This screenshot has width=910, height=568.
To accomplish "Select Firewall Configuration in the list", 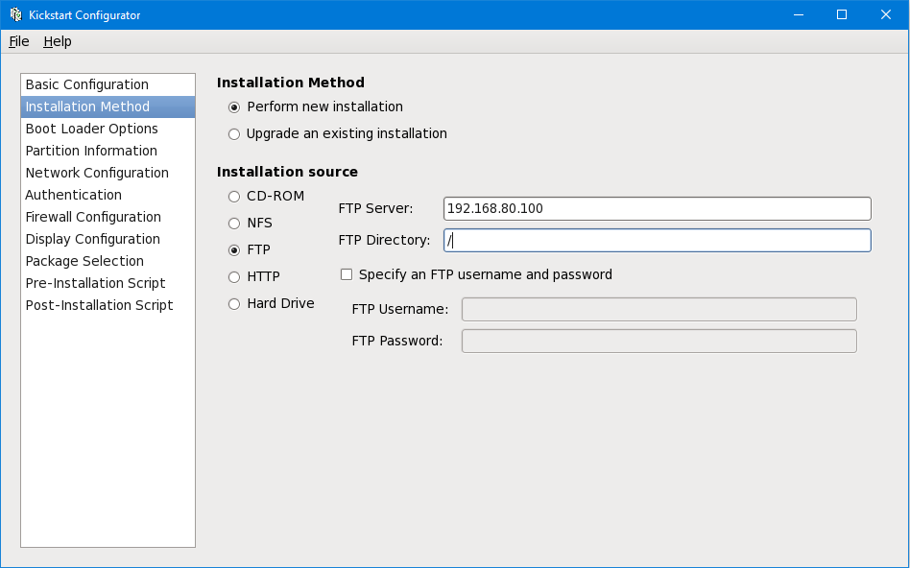I will (93, 217).
